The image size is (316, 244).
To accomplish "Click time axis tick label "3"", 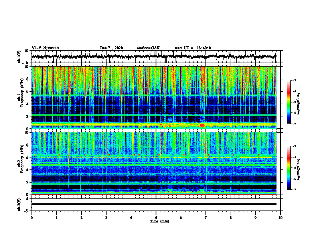I will 106,218.
